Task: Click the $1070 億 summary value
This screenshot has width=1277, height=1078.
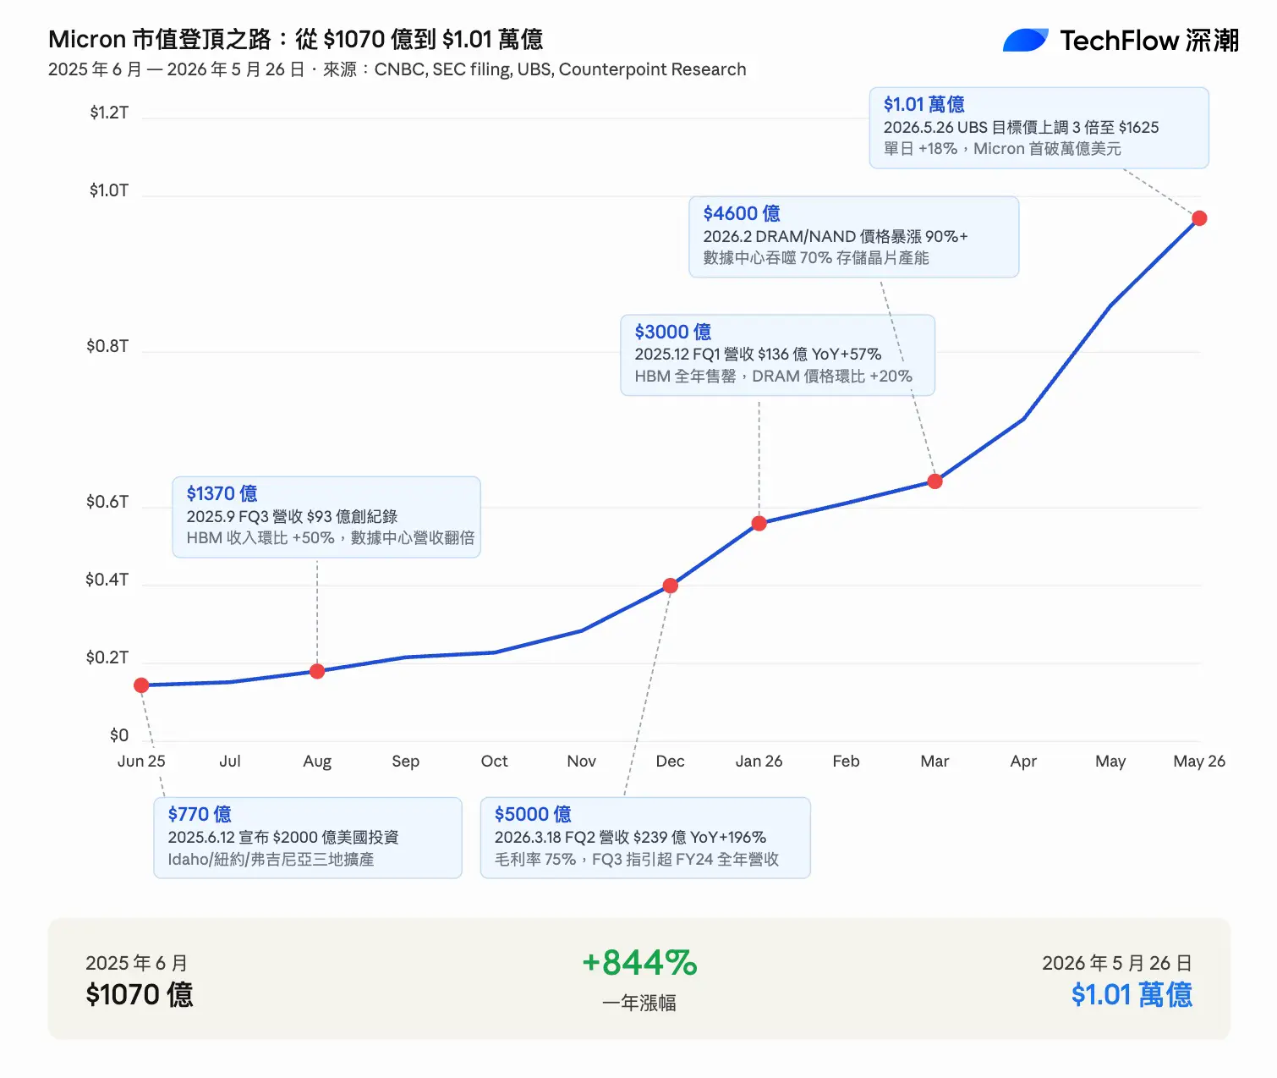Action: [140, 994]
